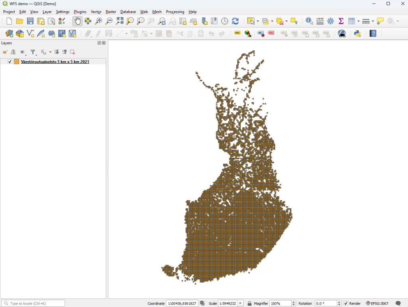Screen dimensions: 408x307
Task: Open the Filter Legend by Expression dropdown
Action: click(x=50, y=52)
